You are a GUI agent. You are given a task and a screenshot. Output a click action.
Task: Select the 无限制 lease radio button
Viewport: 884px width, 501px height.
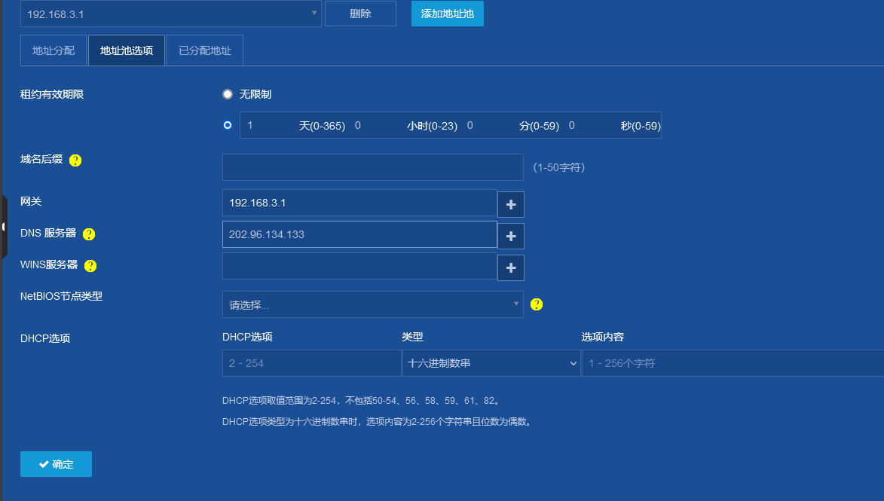[x=227, y=94]
